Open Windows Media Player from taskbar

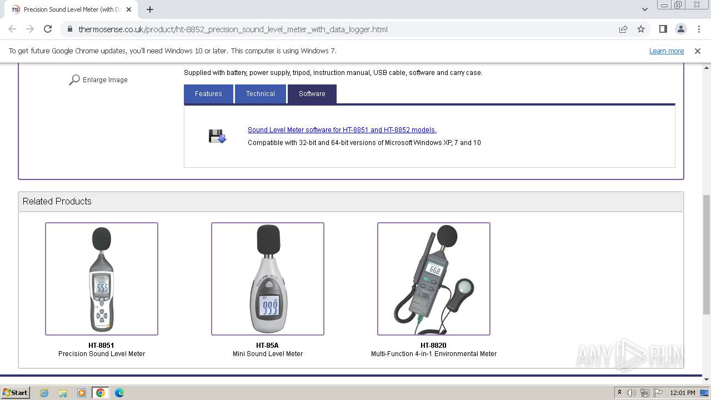click(82, 393)
